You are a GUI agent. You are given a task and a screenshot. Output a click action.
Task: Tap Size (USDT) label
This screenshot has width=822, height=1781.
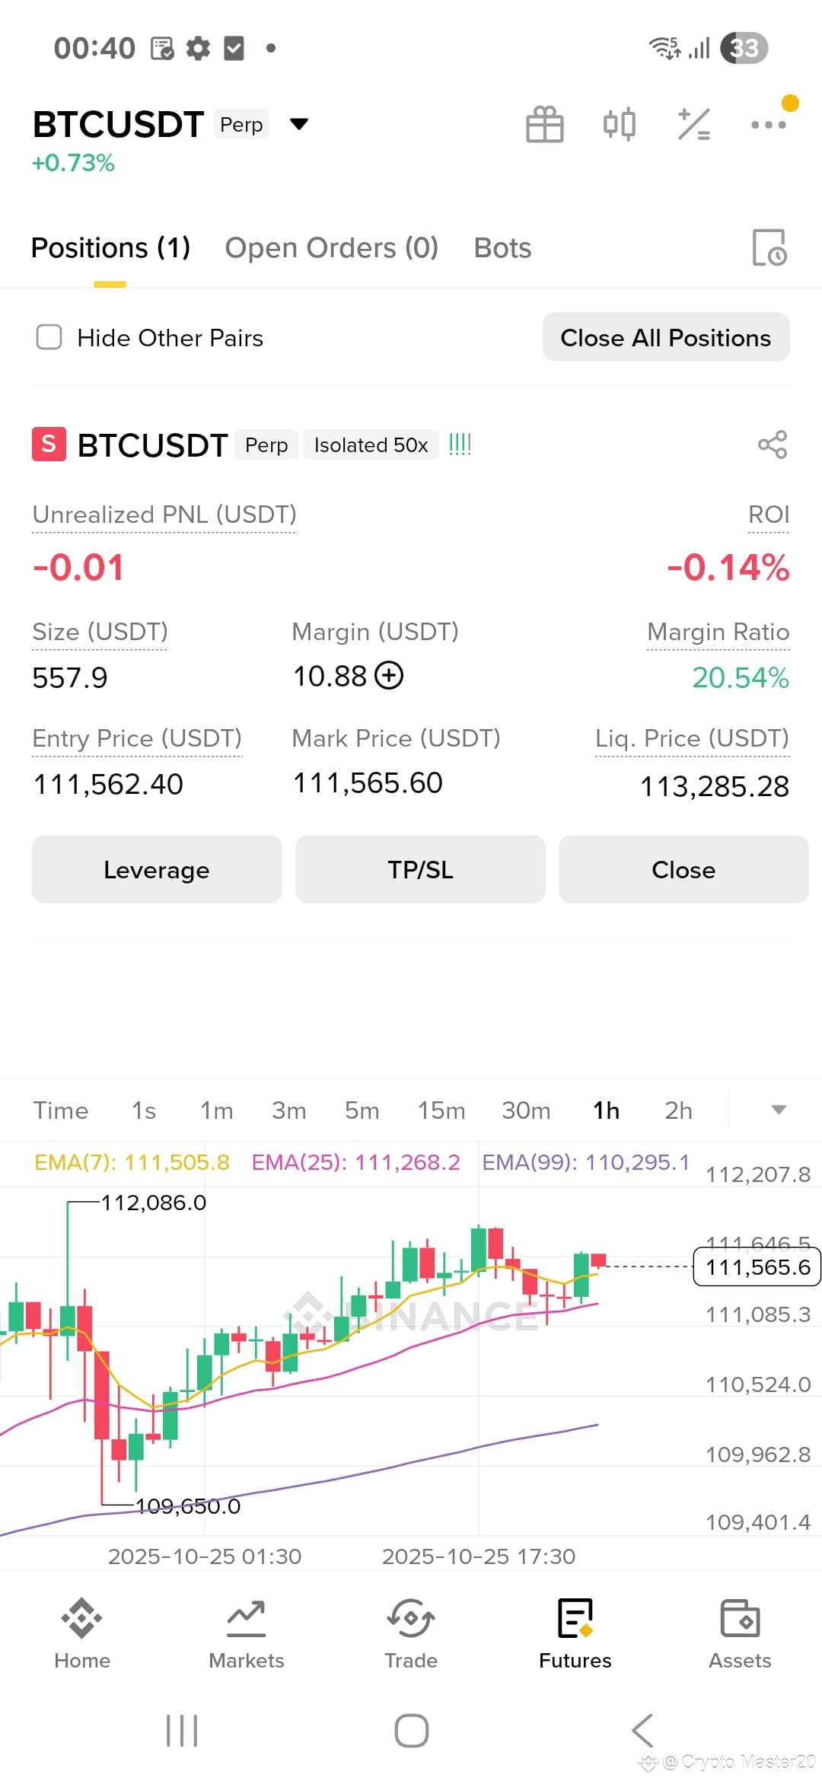click(x=100, y=632)
